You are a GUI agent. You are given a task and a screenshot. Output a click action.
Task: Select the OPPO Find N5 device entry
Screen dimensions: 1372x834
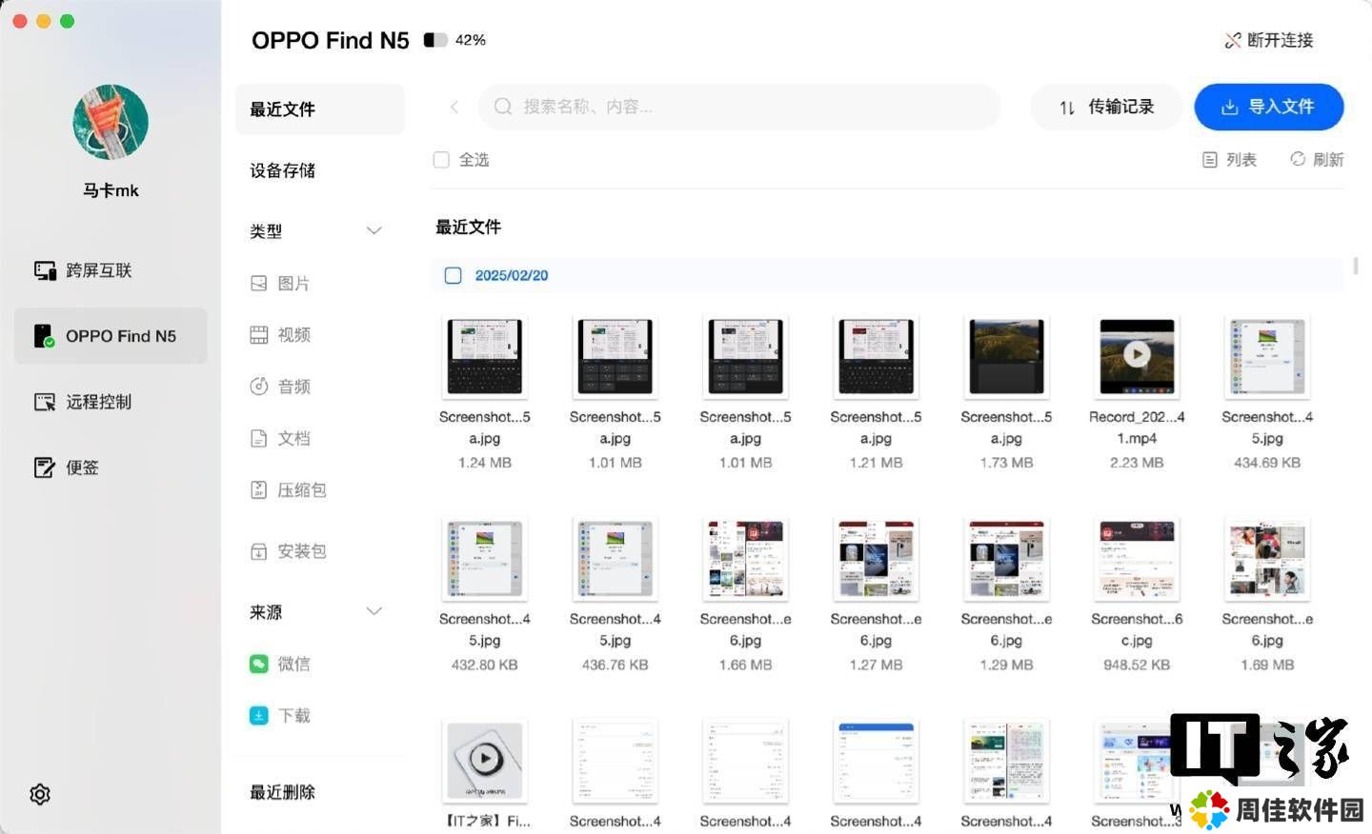[x=111, y=336]
